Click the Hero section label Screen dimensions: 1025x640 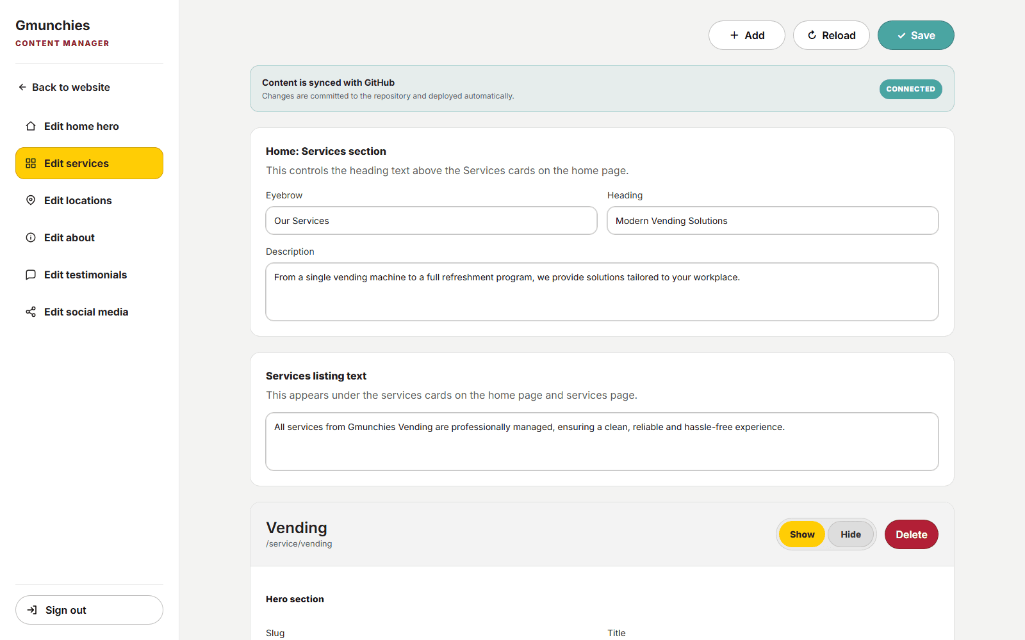pos(295,599)
